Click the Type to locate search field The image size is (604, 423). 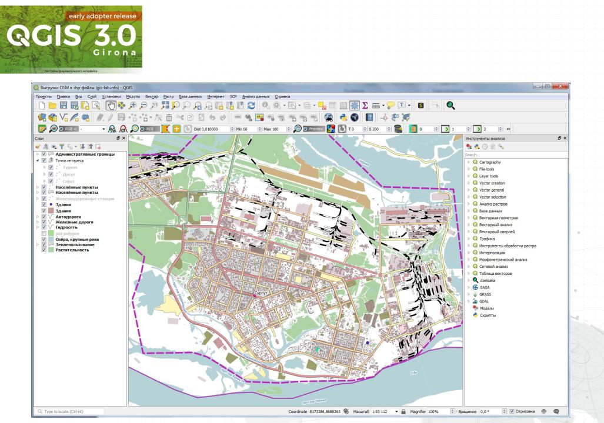[x=70, y=411]
